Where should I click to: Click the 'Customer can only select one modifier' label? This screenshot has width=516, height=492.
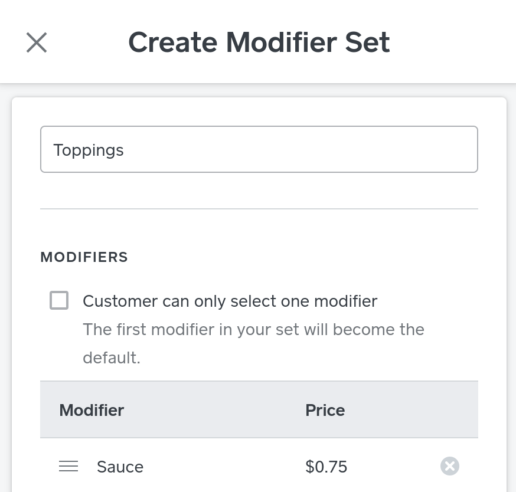tap(230, 301)
